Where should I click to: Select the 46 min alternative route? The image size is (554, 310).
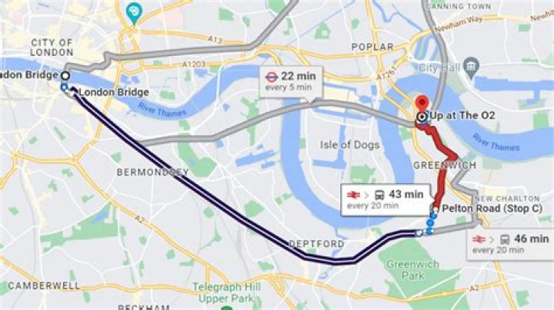(x=510, y=245)
